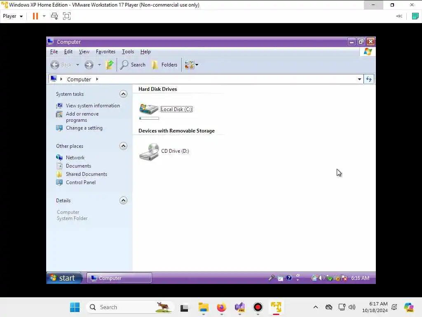Viewport: 422px width, 317px height.
Task: Go to Network in Other places
Action: click(x=75, y=158)
